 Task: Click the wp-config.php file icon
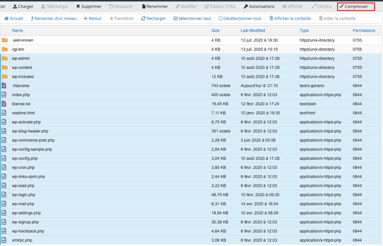click(4, 158)
